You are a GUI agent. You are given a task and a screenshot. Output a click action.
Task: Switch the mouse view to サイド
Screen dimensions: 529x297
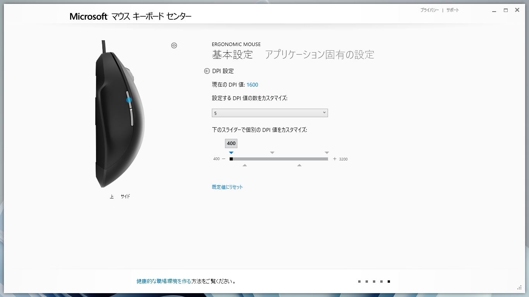(x=125, y=196)
